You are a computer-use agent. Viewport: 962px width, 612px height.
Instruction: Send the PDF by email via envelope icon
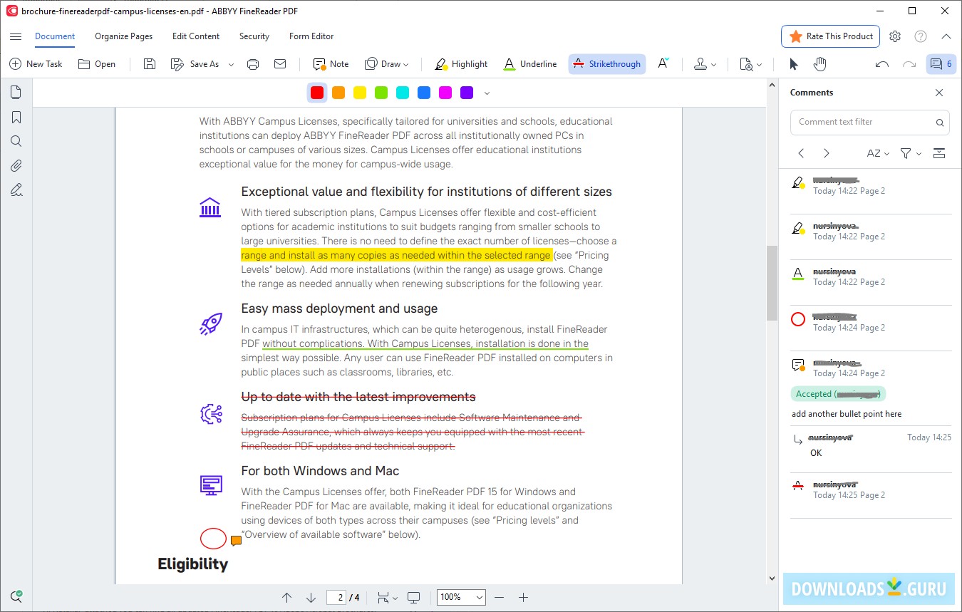pyautogui.click(x=280, y=64)
